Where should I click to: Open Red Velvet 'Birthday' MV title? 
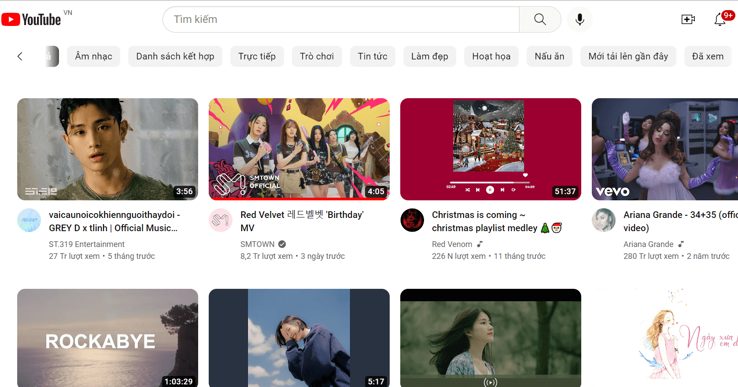click(302, 221)
